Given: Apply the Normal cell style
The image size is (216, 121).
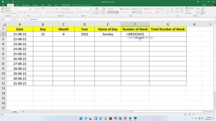Looking at the screenshot, I should tap(113, 9).
